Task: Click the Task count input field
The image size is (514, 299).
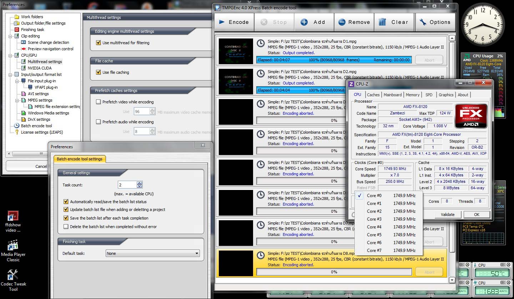Action: pyautogui.click(x=127, y=185)
